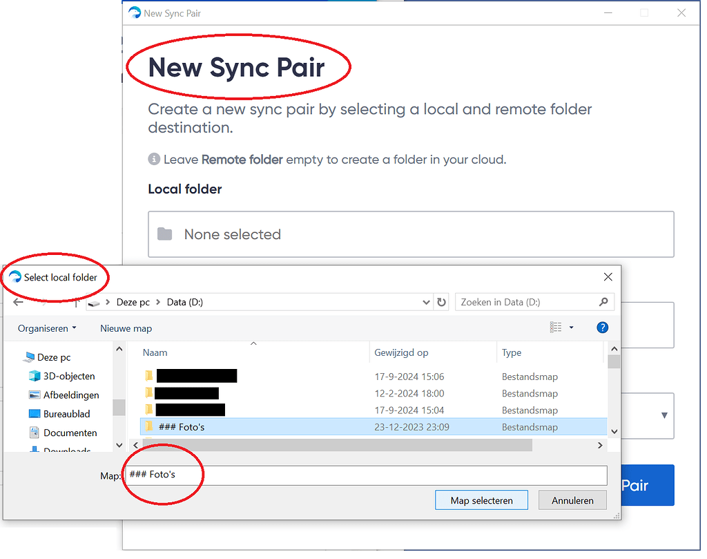Click the Afbeeldingen pictures icon
The width and height of the screenshot is (707, 559).
(x=35, y=395)
